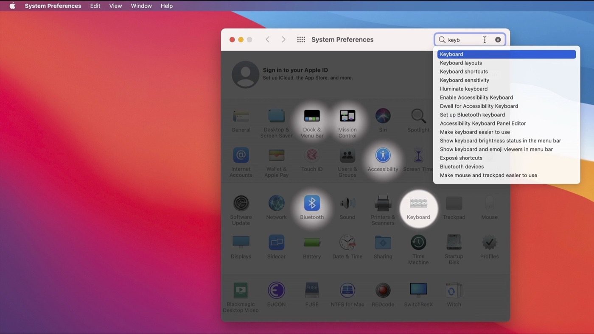
Task: Open the Battery preference pane
Action: [x=312, y=242]
